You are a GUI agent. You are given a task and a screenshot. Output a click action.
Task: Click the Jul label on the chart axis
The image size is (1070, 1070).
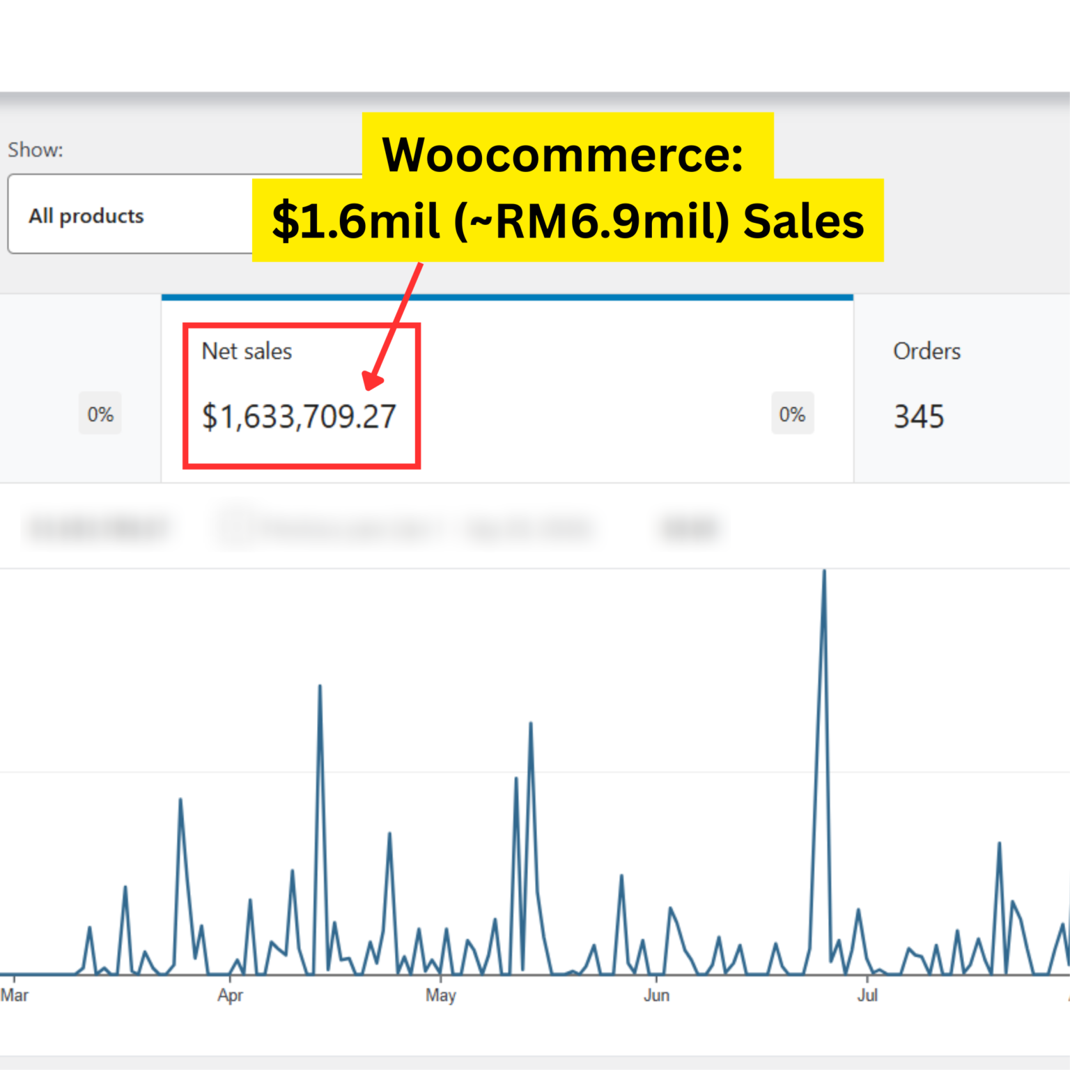click(x=867, y=995)
